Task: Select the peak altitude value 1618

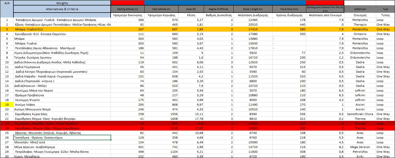Action: click(161, 128)
